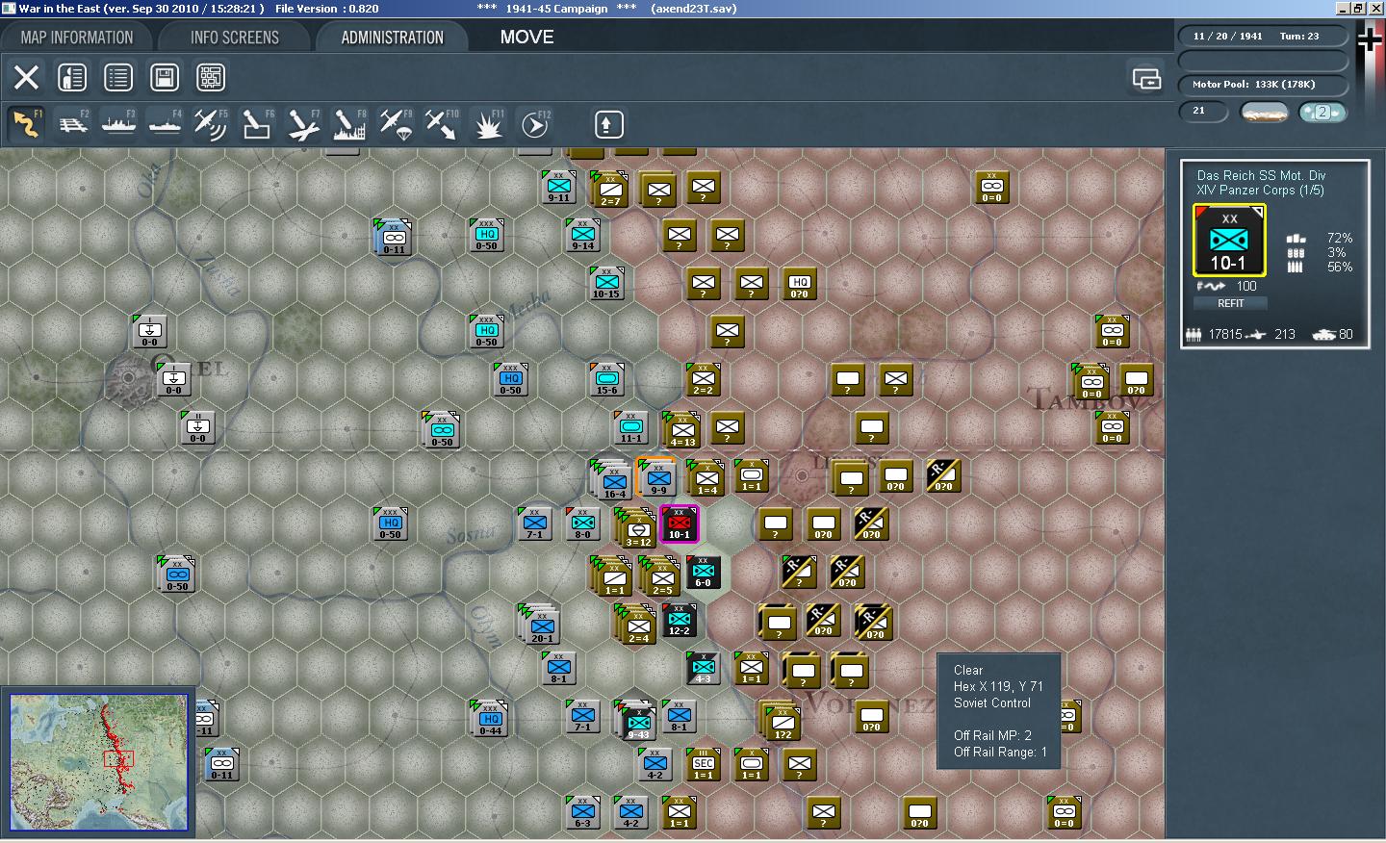Toggle F7 bomb airfield mode
This screenshot has width=1386, height=843.
click(x=303, y=124)
